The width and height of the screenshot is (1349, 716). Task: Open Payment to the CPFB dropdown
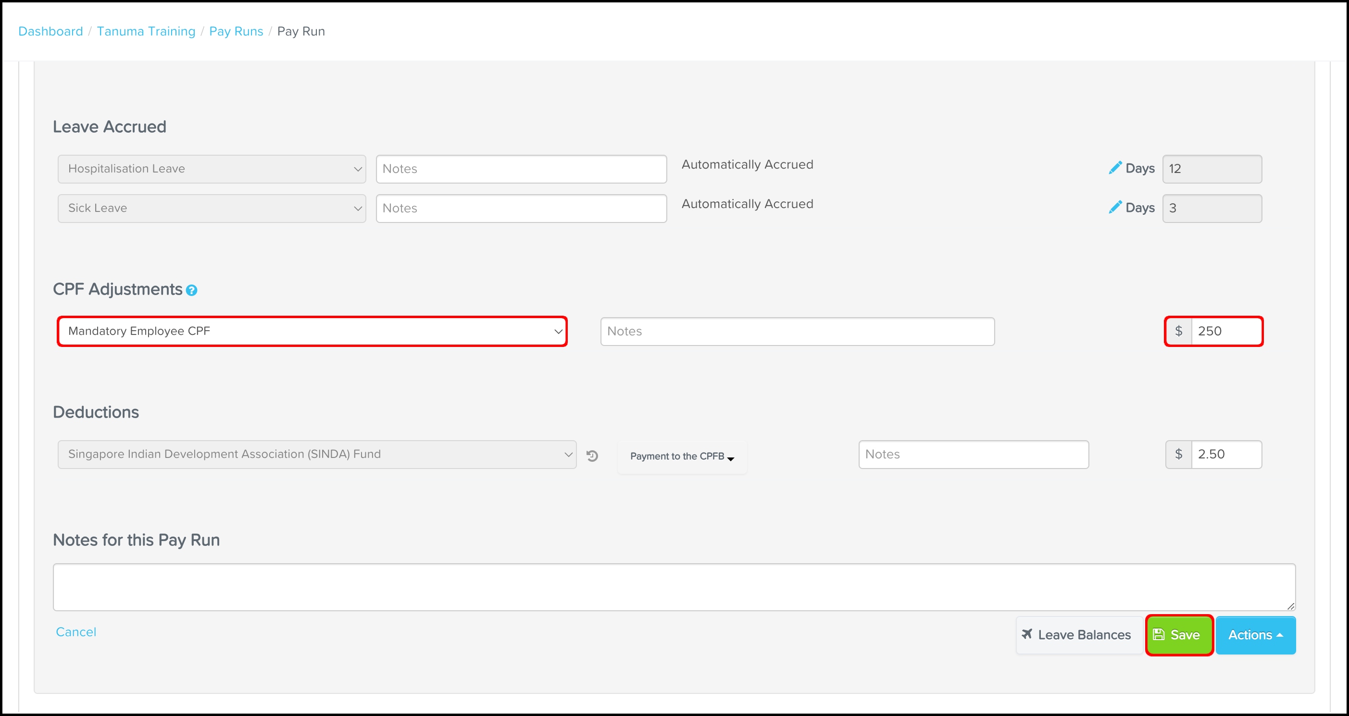[x=682, y=457]
